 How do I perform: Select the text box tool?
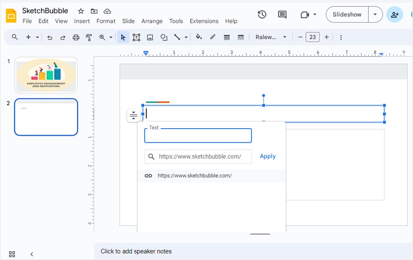[137, 37]
